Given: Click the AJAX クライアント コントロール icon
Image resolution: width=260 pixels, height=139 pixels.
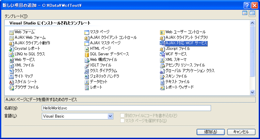Looking at the screenshot, I should click(87, 38).
